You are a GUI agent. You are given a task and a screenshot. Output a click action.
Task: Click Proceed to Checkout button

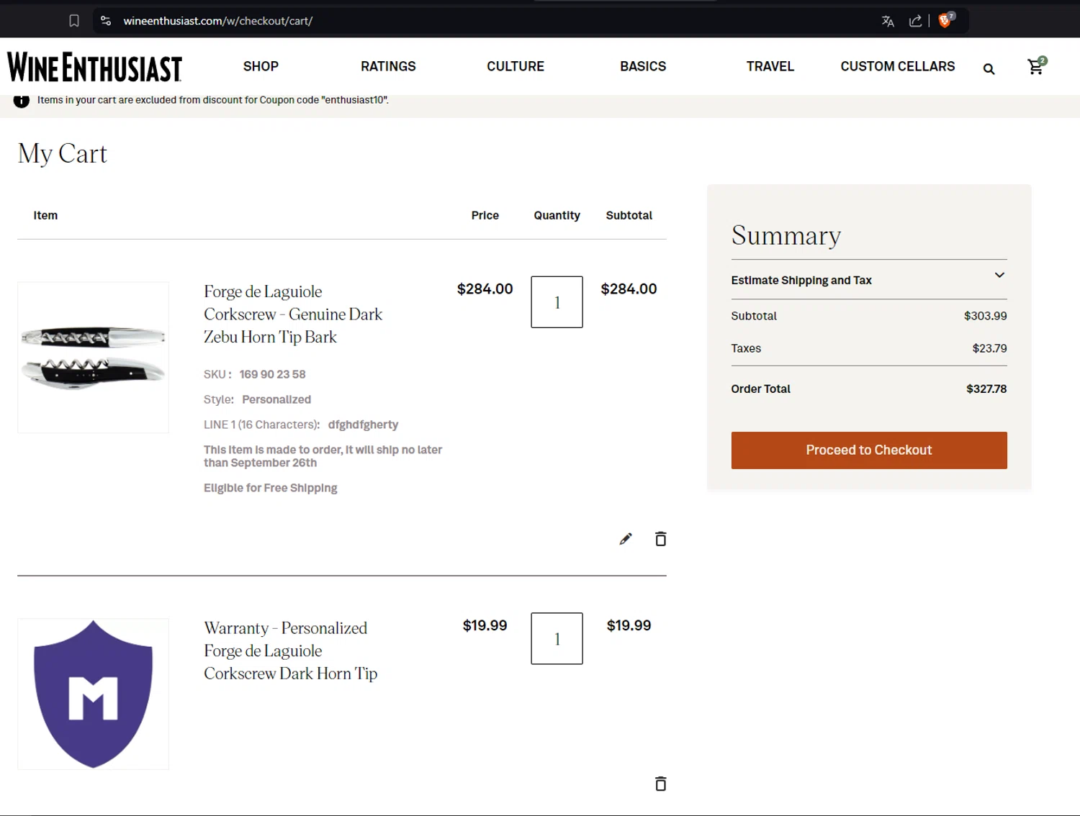point(869,450)
